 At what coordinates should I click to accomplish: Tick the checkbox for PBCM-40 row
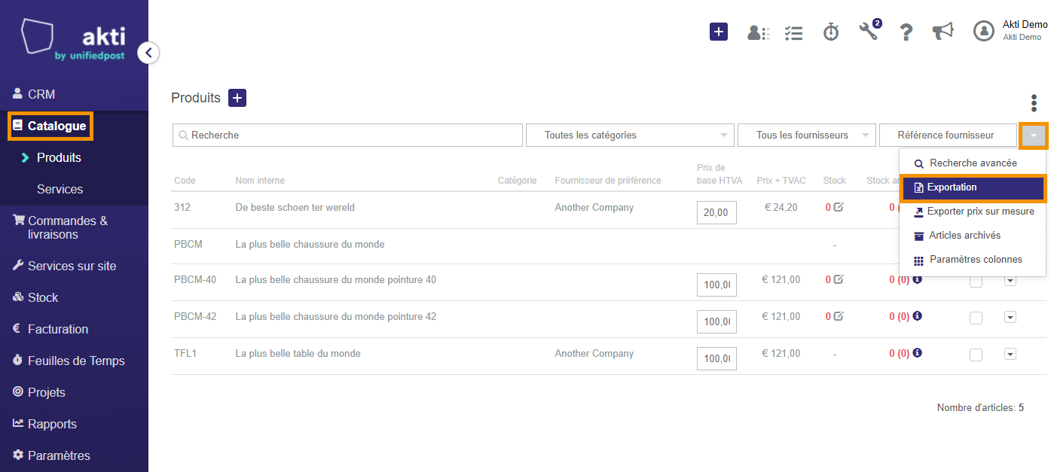(976, 281)
